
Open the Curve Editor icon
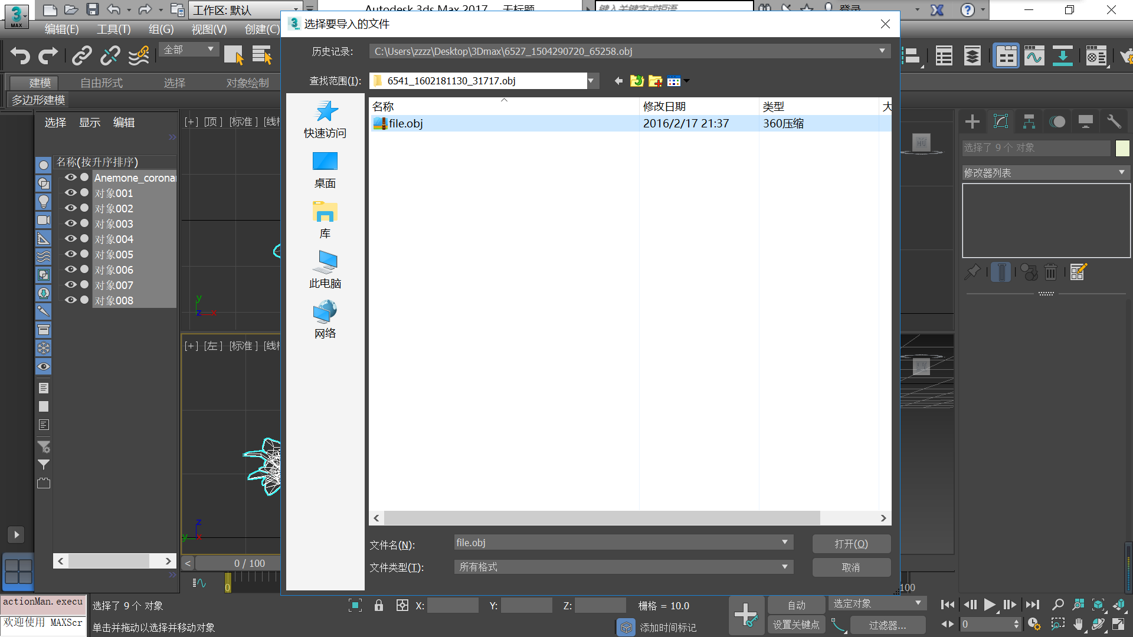click(x=1034, y=56)
